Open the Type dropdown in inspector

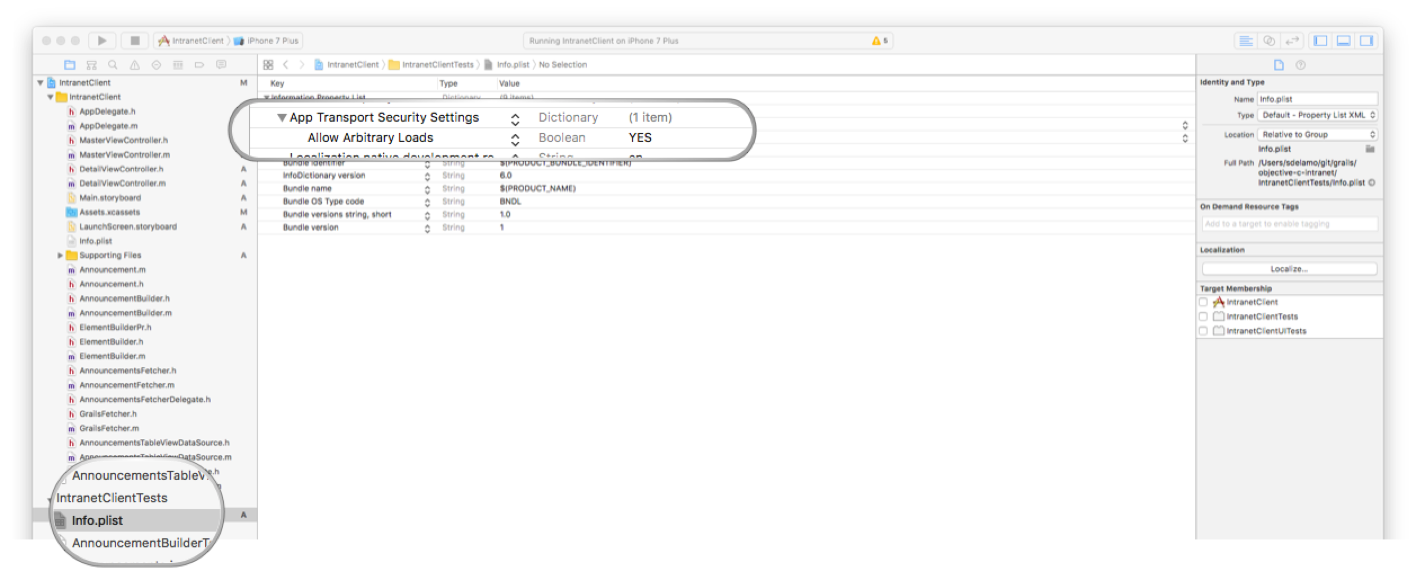pos(1317,115)
